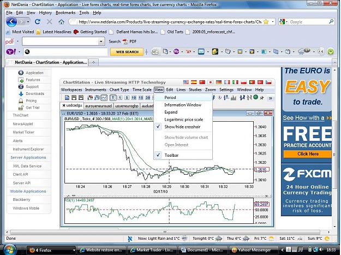Click the taskbar volume speaker icon

pyautogui.click(x=321, y=250)
